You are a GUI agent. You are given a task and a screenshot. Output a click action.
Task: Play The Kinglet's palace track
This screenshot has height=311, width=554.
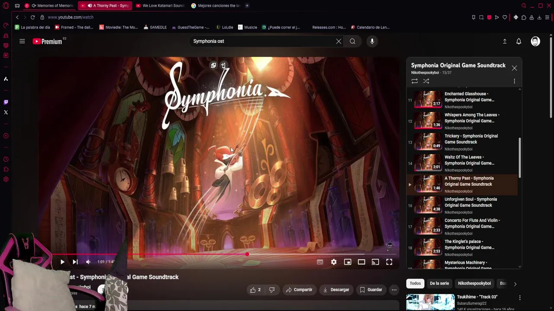click(462, 248)
